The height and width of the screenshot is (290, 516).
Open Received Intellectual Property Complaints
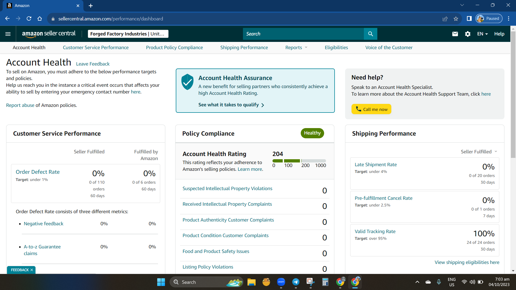(x=227, y=204)
